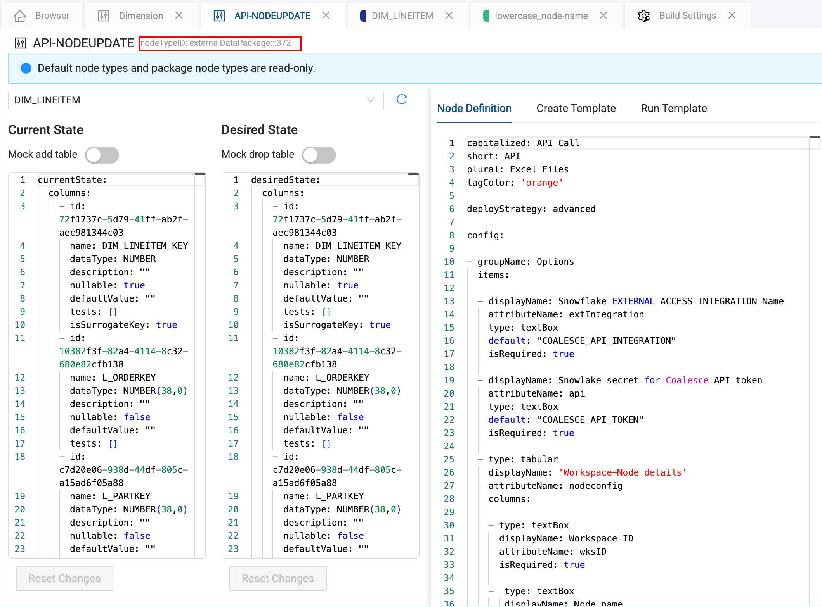Collapse the extIntegration displayName block
Image resolution: width=822 pixels, height=607 pixels.
[480, 301]
